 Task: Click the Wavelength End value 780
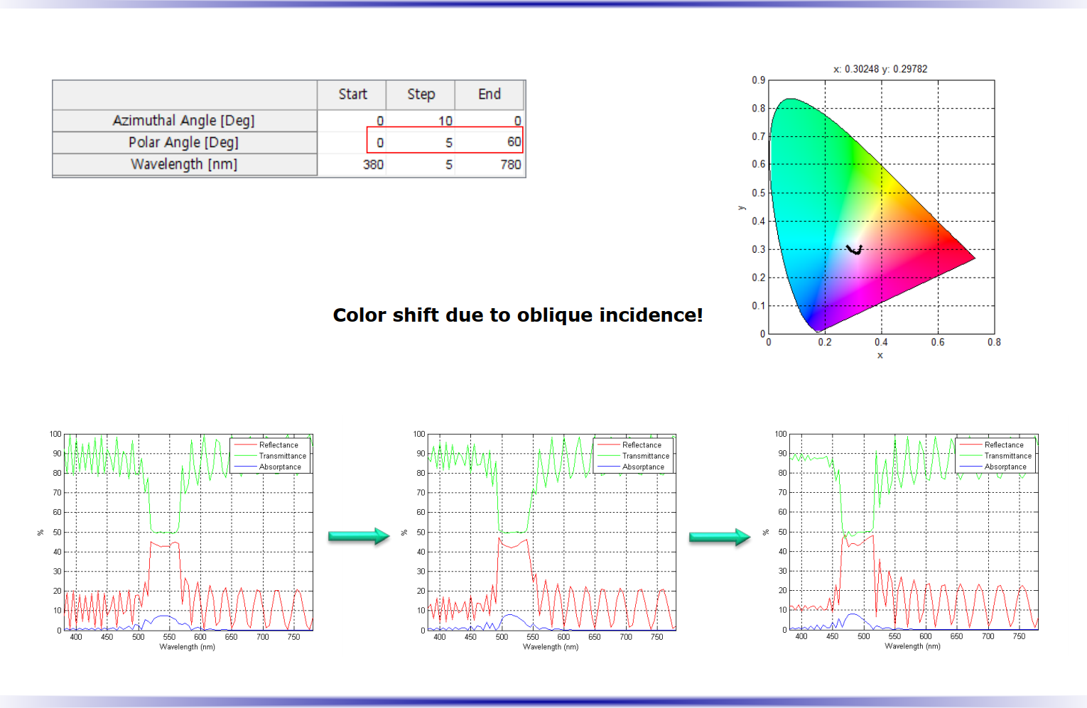(x=510, y=165)
